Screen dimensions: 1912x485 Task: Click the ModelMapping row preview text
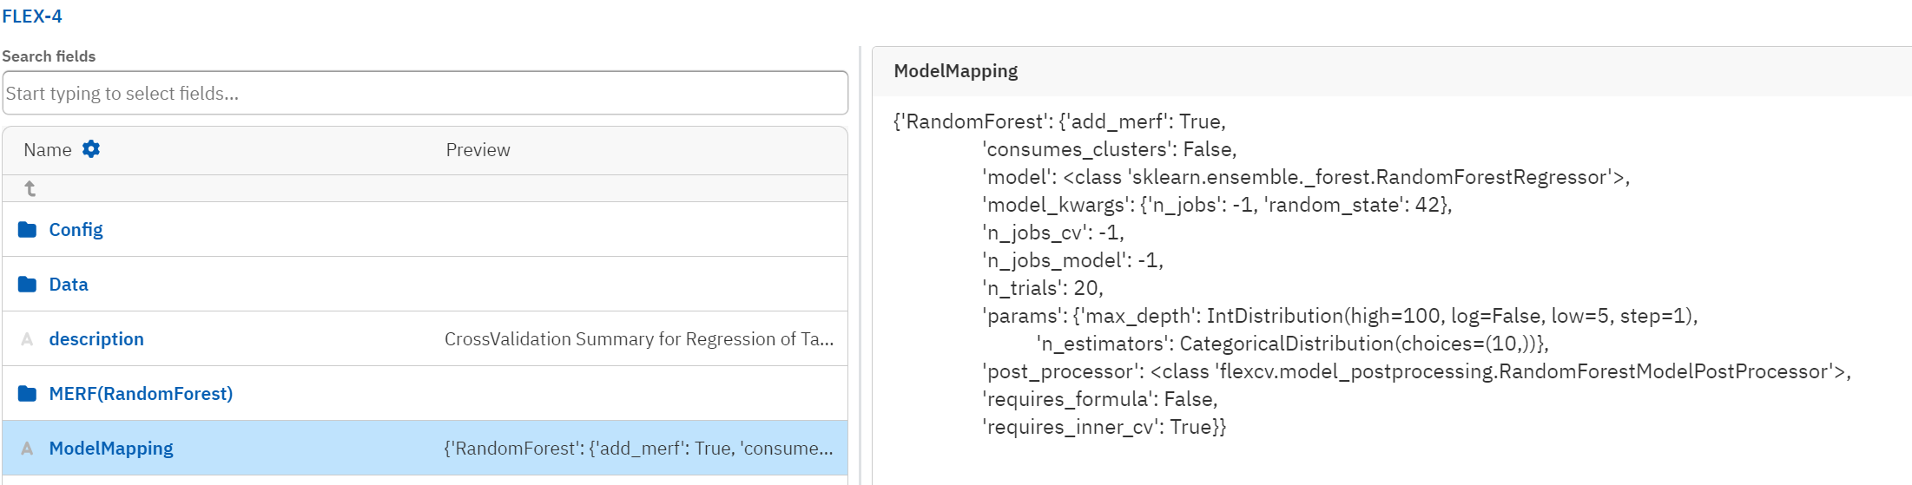[638, 449]
